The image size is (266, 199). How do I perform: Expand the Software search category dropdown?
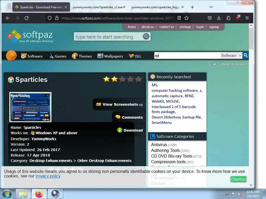pyautogui.click(x=231, y=55)
